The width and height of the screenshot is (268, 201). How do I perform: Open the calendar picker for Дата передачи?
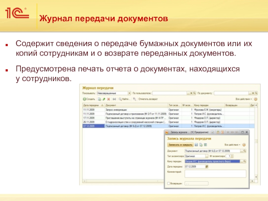pyautogui.click(x=207, y=166)
